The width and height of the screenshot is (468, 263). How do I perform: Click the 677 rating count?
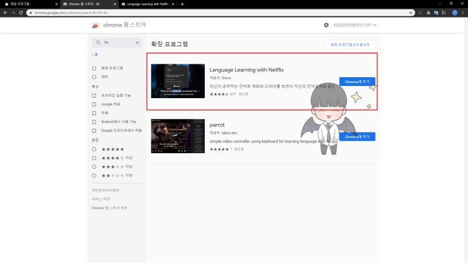pyautogui.click(x=233, y=94)
